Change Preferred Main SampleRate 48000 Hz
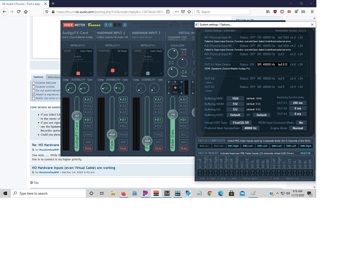This screenshot has width=357, height=268. [x=251, y=128]
